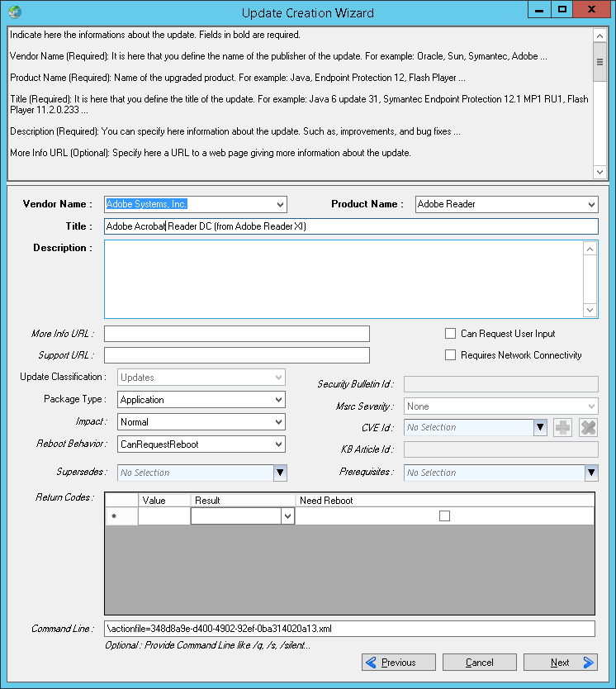This screenshot has height=689, width=616.
Task: Click Description box scroll up arrow
Action: point(590,249)
